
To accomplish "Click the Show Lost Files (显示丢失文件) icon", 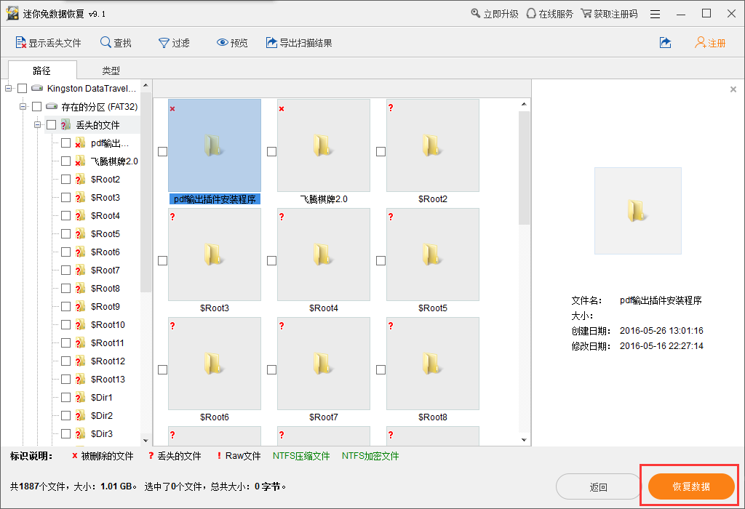I will tap(21, 43).
